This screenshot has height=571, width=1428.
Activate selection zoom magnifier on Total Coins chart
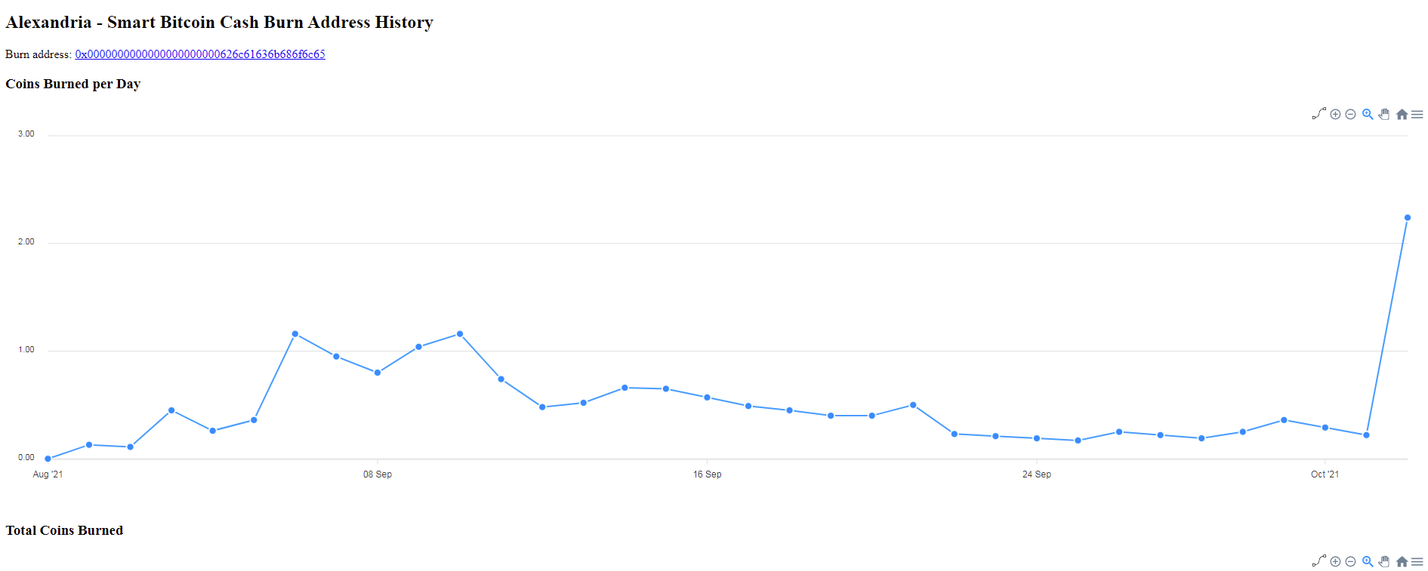pos(1368,561)
